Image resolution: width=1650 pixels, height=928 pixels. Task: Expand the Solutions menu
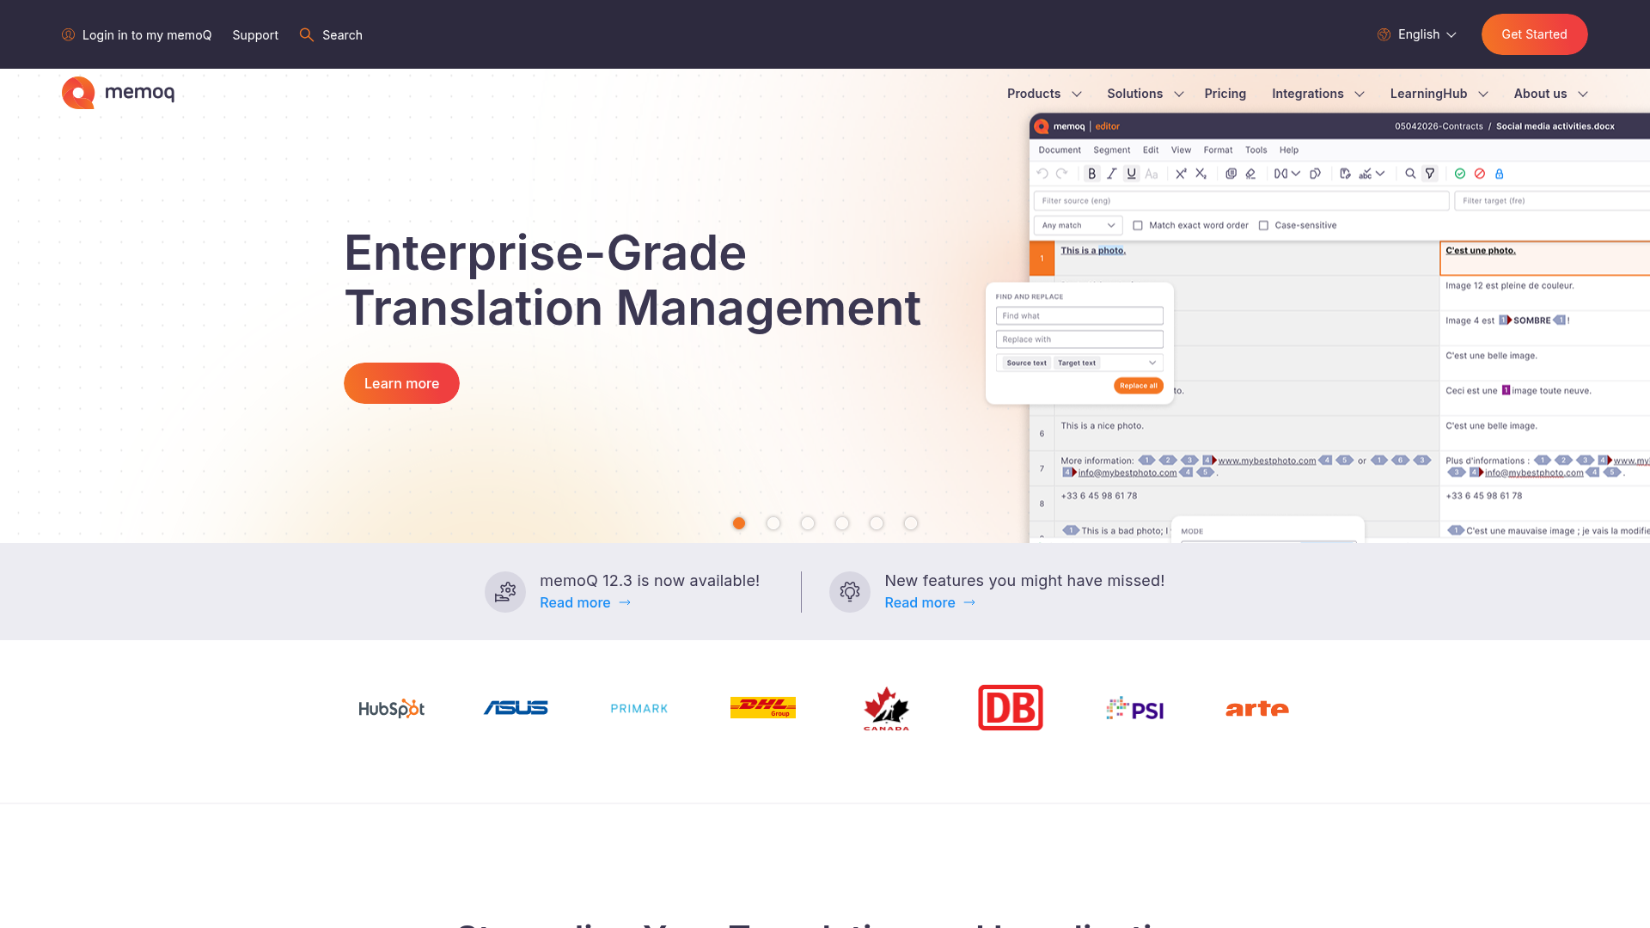(1145, 94)
